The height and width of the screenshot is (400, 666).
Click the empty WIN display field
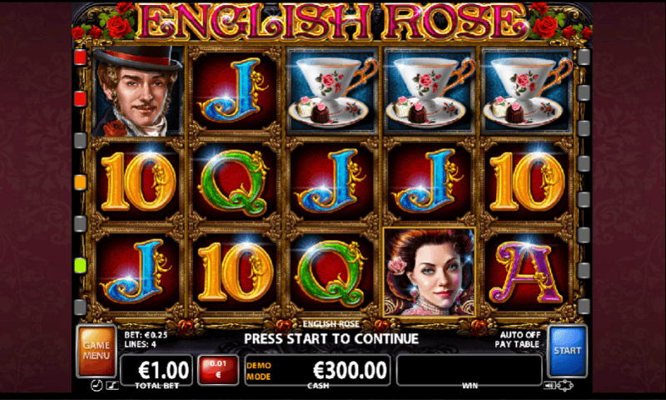point(470,370)
